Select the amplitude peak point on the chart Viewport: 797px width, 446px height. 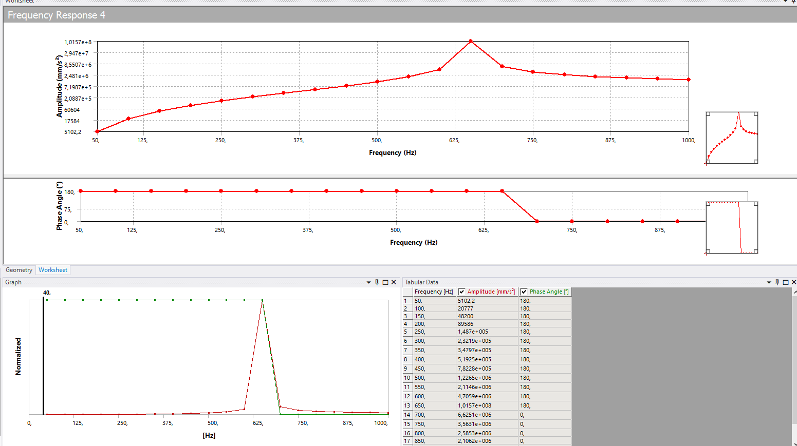(x=471, y=41)
